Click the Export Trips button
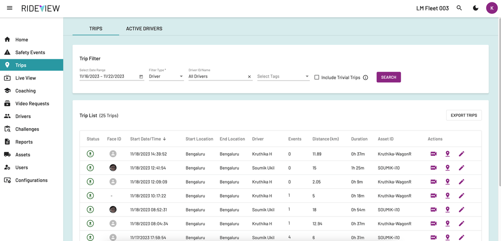The width and height of the screenshot is (501, 241). (463, 115)
